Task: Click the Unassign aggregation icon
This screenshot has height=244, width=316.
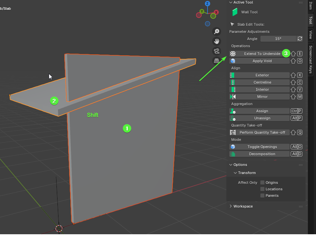Action: pos(233,118)
